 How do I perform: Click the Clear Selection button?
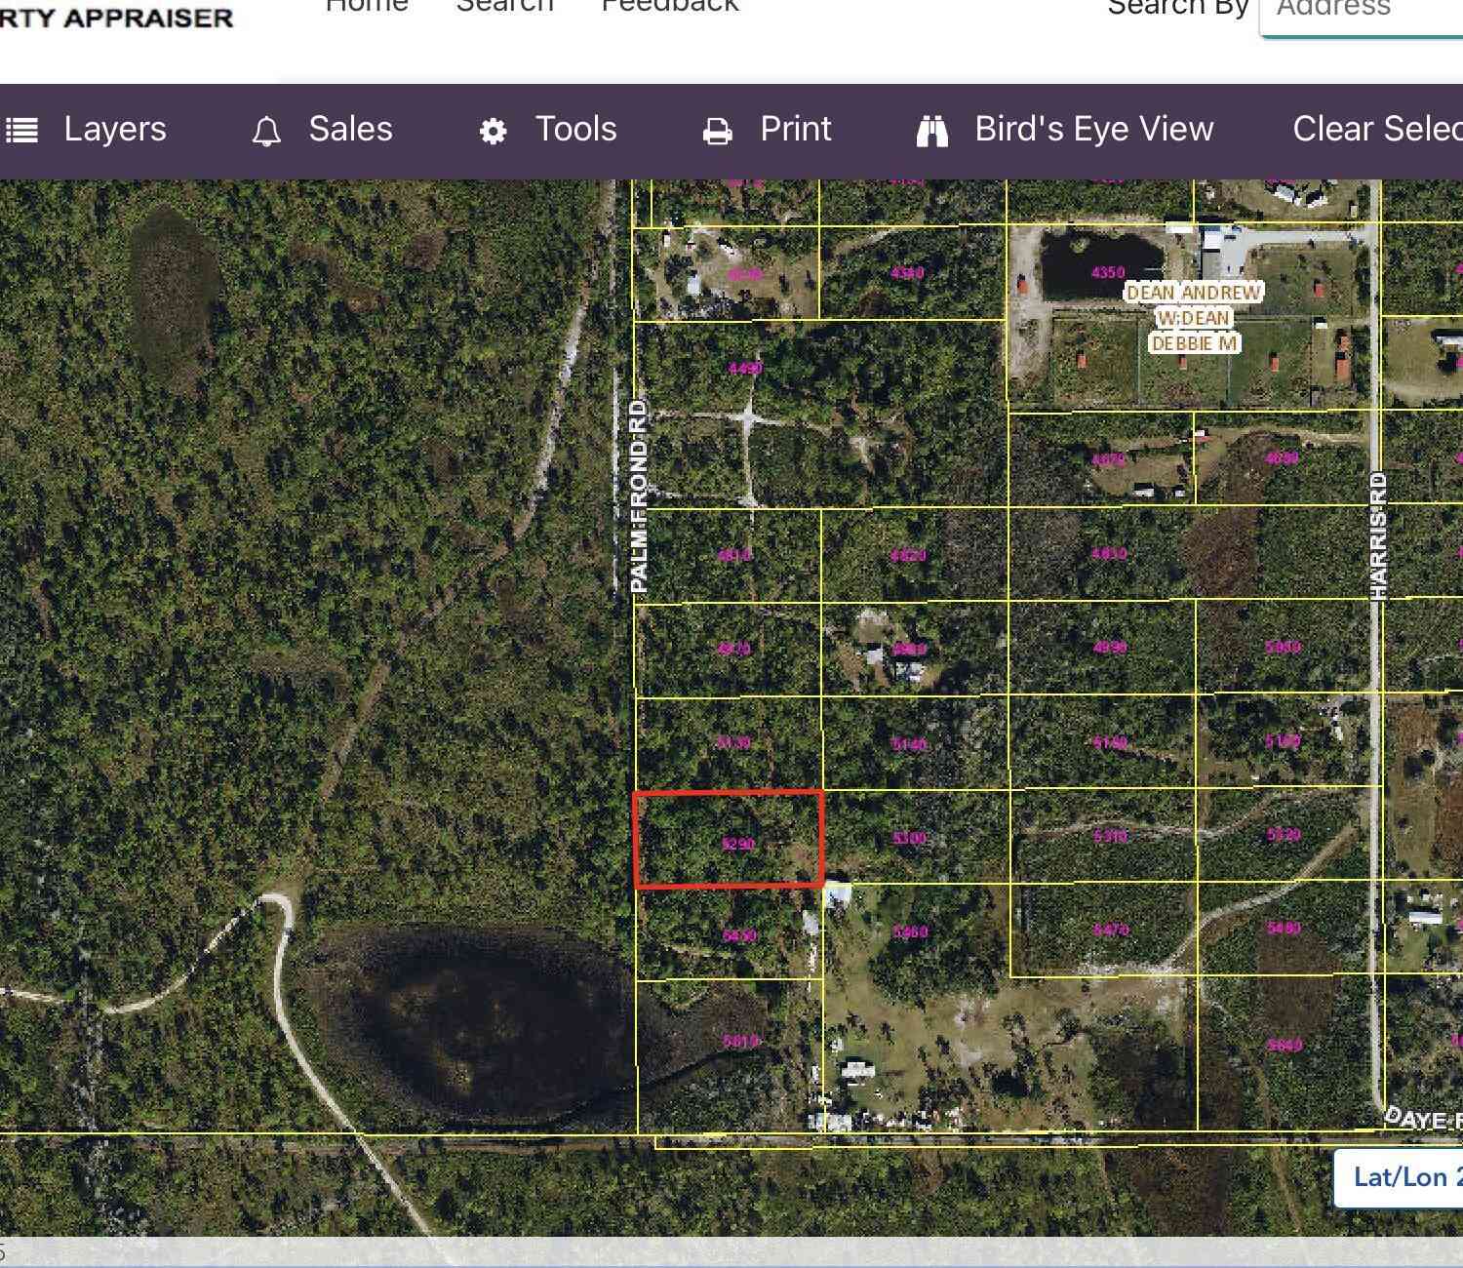pyautogui.click(x=1377, y=130)
